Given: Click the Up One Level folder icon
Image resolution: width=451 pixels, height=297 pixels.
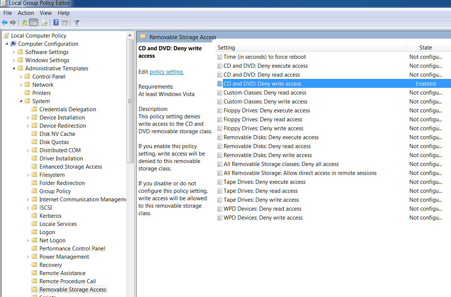Looking at the screenshot, I should click(25, 22).
